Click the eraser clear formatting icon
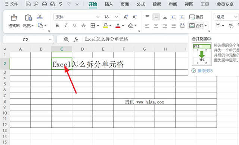 coord(130,26)
